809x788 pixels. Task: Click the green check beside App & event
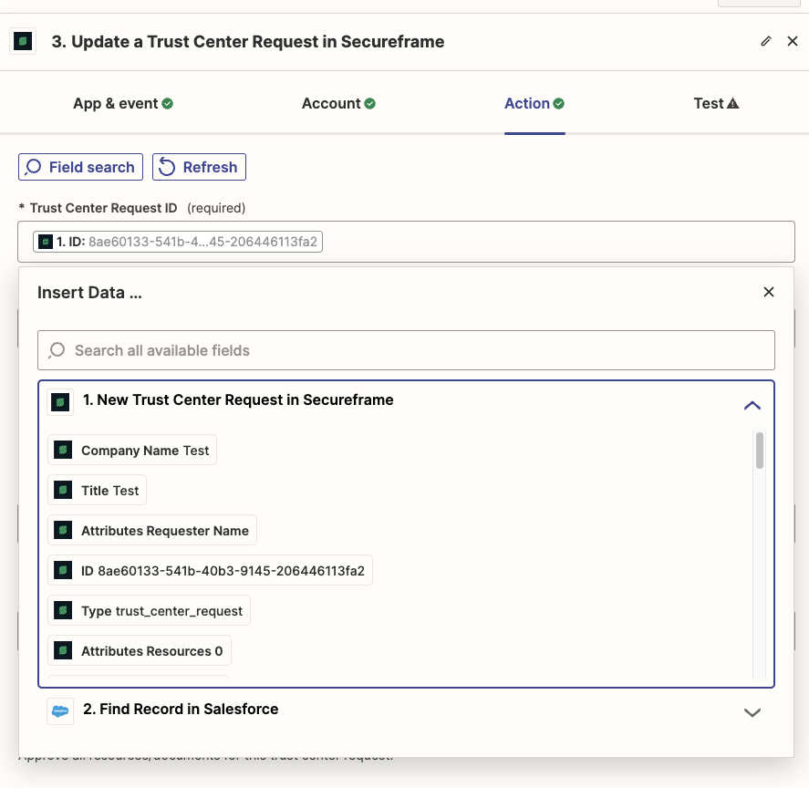click(167, 104)
